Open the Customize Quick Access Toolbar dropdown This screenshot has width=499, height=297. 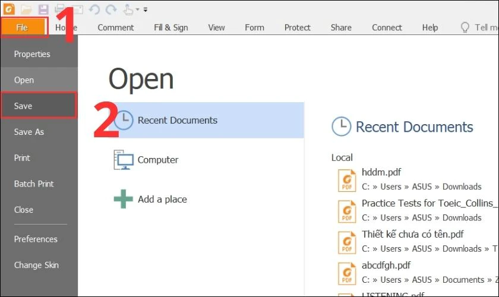(146, 10)
